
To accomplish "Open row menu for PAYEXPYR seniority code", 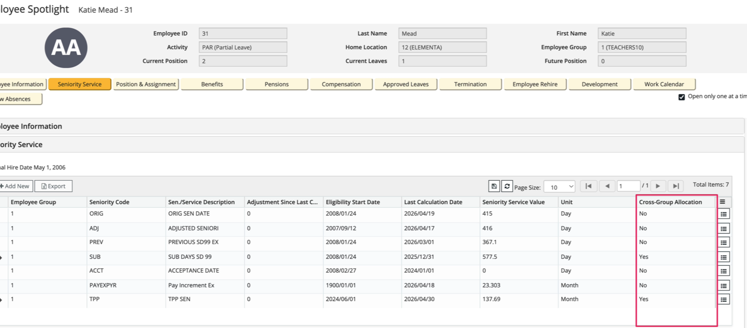I will pos(724,286).
